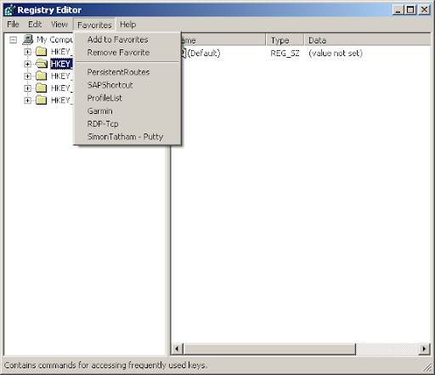Click the Type column header
The height and width of the screenshot is (375, 435).
pyautogui.click(x=285, y=40)
